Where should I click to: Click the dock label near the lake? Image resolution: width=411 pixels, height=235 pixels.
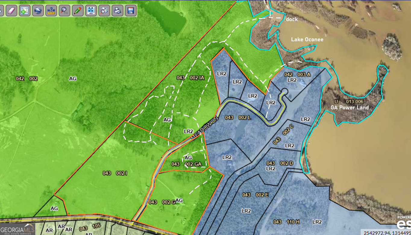[x=292, y=19]
